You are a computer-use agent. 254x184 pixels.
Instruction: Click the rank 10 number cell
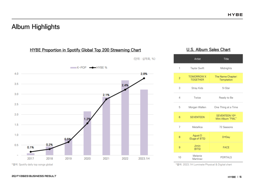tap(179, 157)
